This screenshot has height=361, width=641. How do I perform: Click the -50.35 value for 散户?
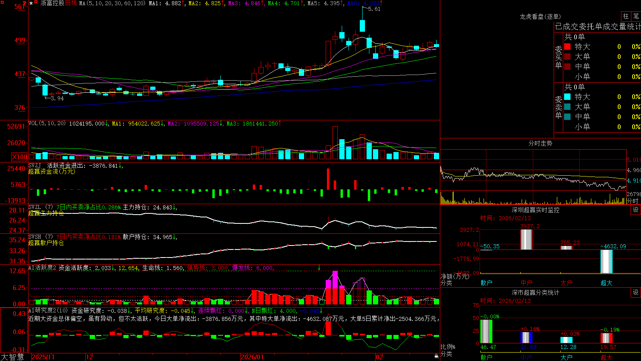click(490, 246)
